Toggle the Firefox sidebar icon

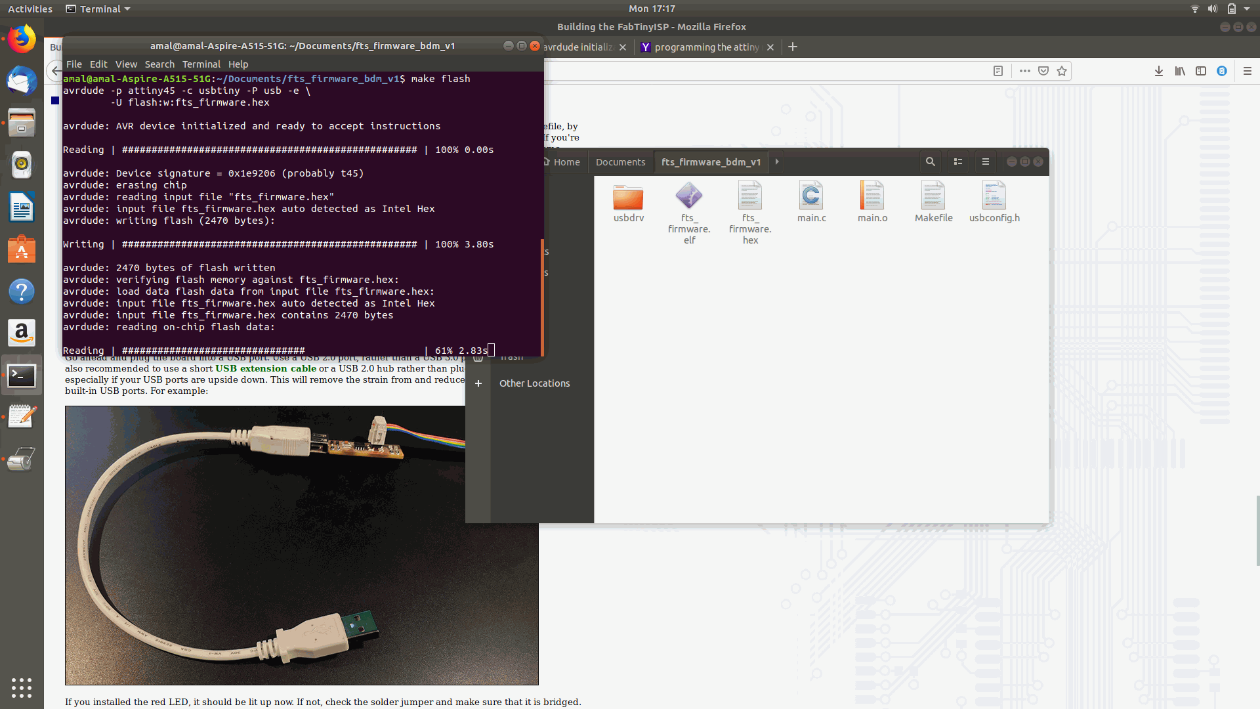click(1201, 71)
